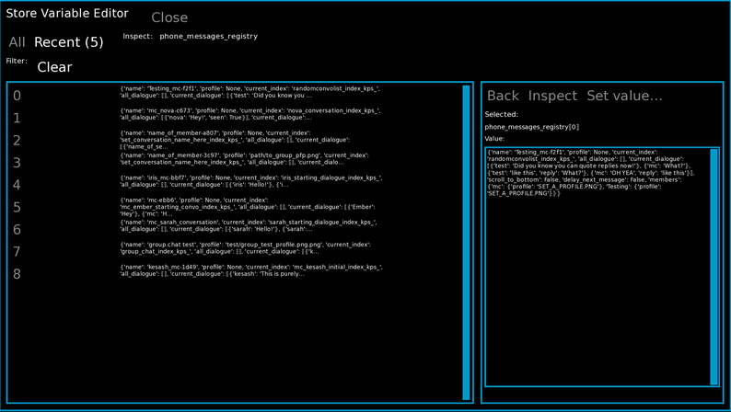Select list index 6 entry
This screenshot has height=412, width=731.
tap(17, 230)
